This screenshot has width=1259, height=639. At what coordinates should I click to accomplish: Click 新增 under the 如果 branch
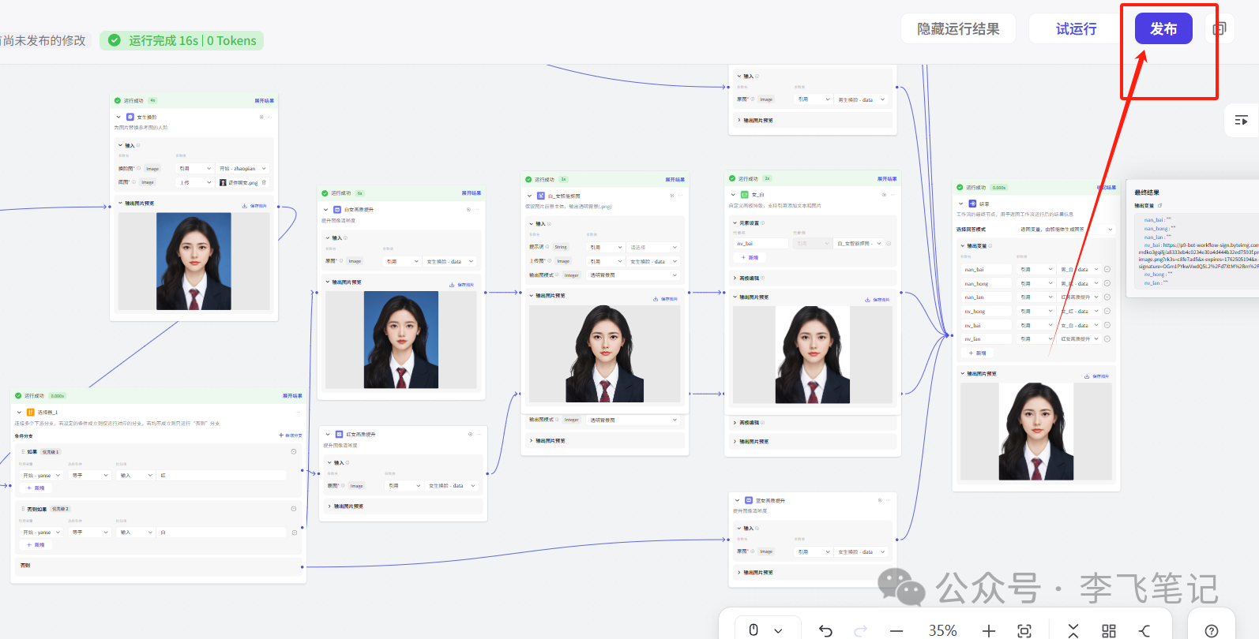pyautogui.click(x=36, y=488)
